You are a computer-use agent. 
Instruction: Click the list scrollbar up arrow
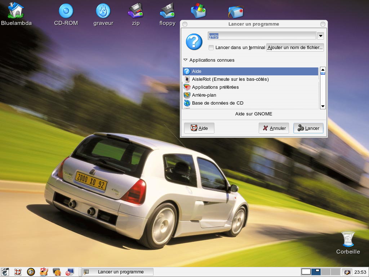(x=323, y=70)
